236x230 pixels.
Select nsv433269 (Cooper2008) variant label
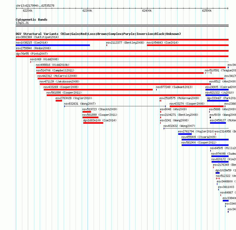pyautogui.click(x=61, y=87)
